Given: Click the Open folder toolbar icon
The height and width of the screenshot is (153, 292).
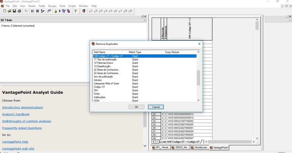Looking at the screenshot, I should point(10,11).
